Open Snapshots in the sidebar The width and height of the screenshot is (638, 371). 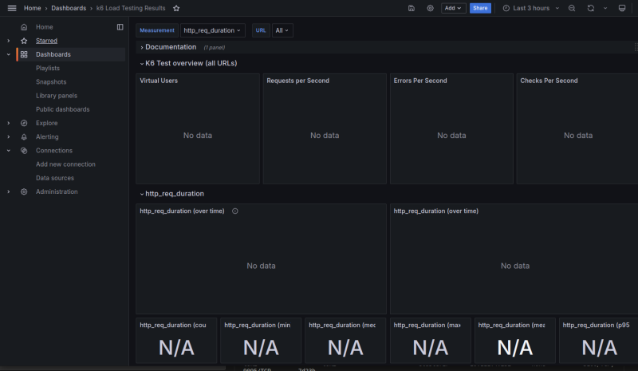point(51,82)
